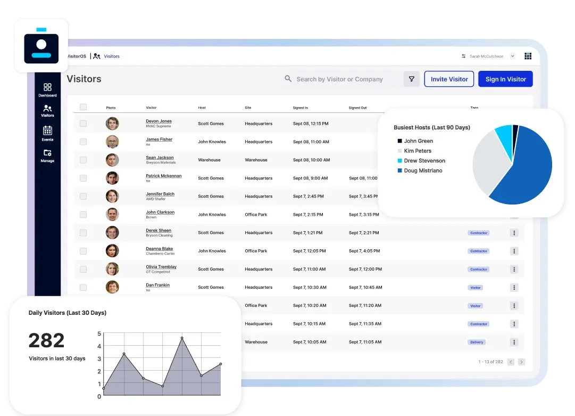Open the Events calendar icon
575x416 pixels.
click(x=47, y=130)
